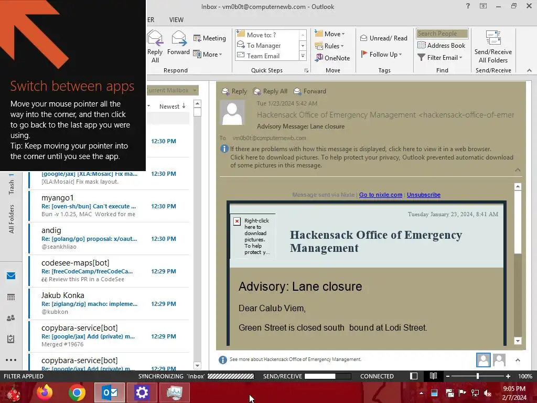The width and height of the screenshot is (537, 403).
Task: Click Send/Receive All Folders
Action: pyautogui.click(x=493, y=47)
